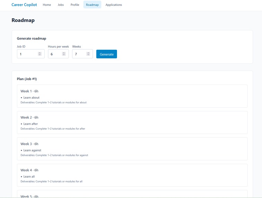Click the Weeks spinner arrows
The width and height of the screenshot is (262, 198).
click(x=88, y=54)
